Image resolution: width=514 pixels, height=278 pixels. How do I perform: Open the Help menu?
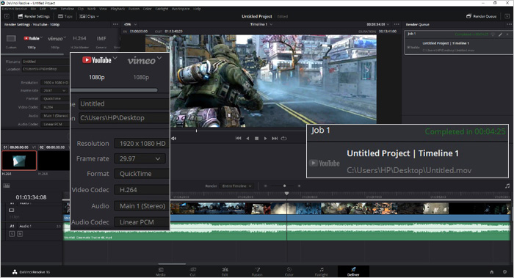click(x=197, y=9)
